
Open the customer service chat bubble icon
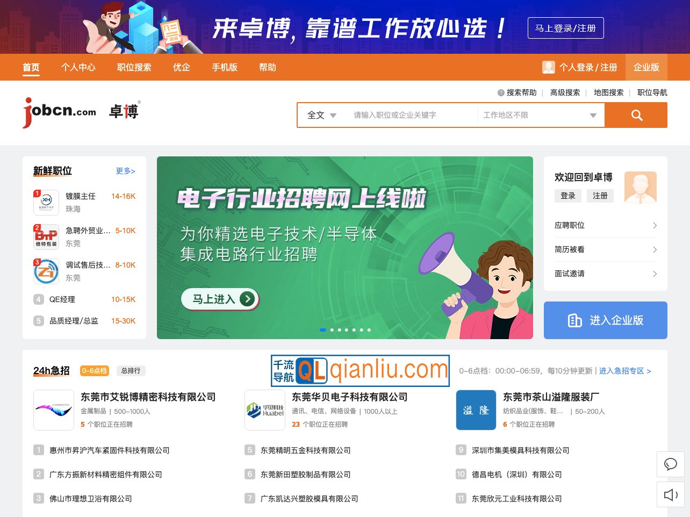click(x=670, y=464)
